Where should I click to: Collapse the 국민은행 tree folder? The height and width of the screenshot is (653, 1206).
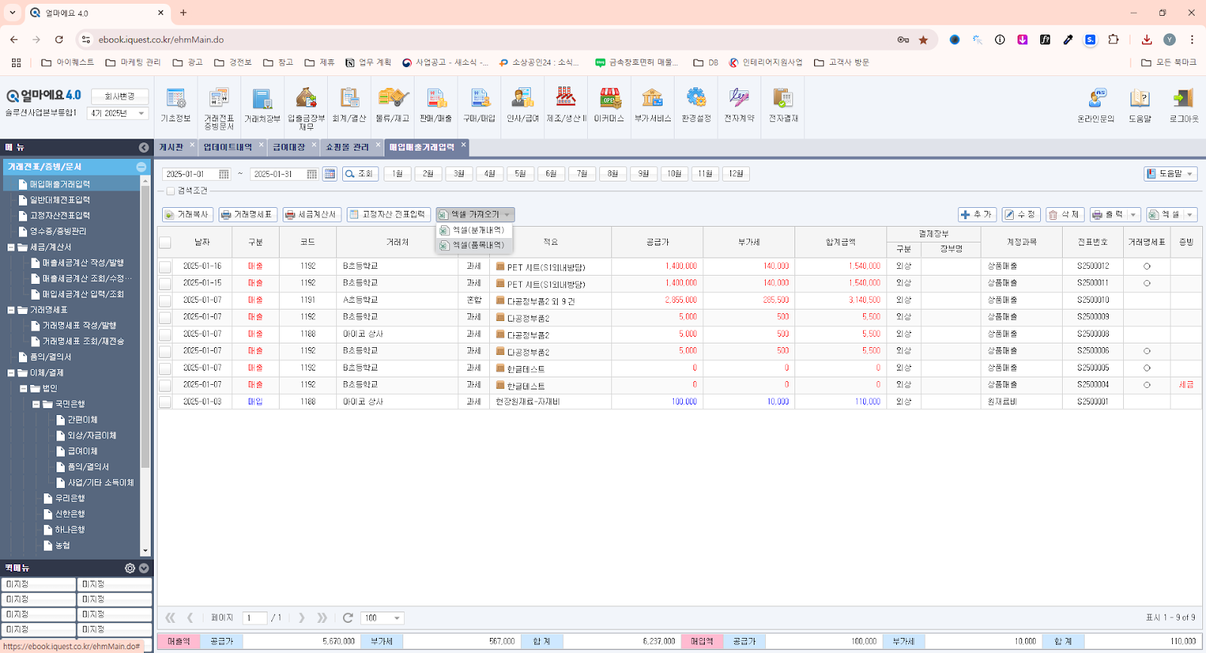point(36,404)
